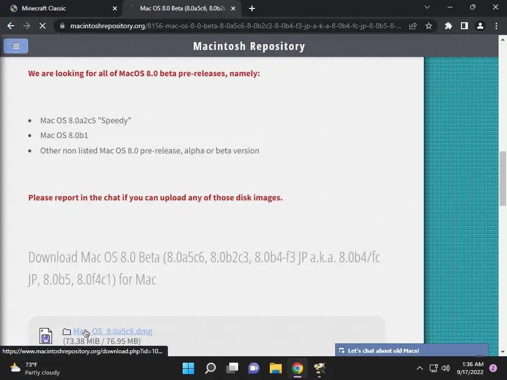This screenshot has width=507, height=380.
Task: Bookmark this page with the star
Action: tap(429, 26)
